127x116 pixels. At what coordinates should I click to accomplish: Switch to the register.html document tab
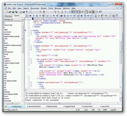click(69, 106)
